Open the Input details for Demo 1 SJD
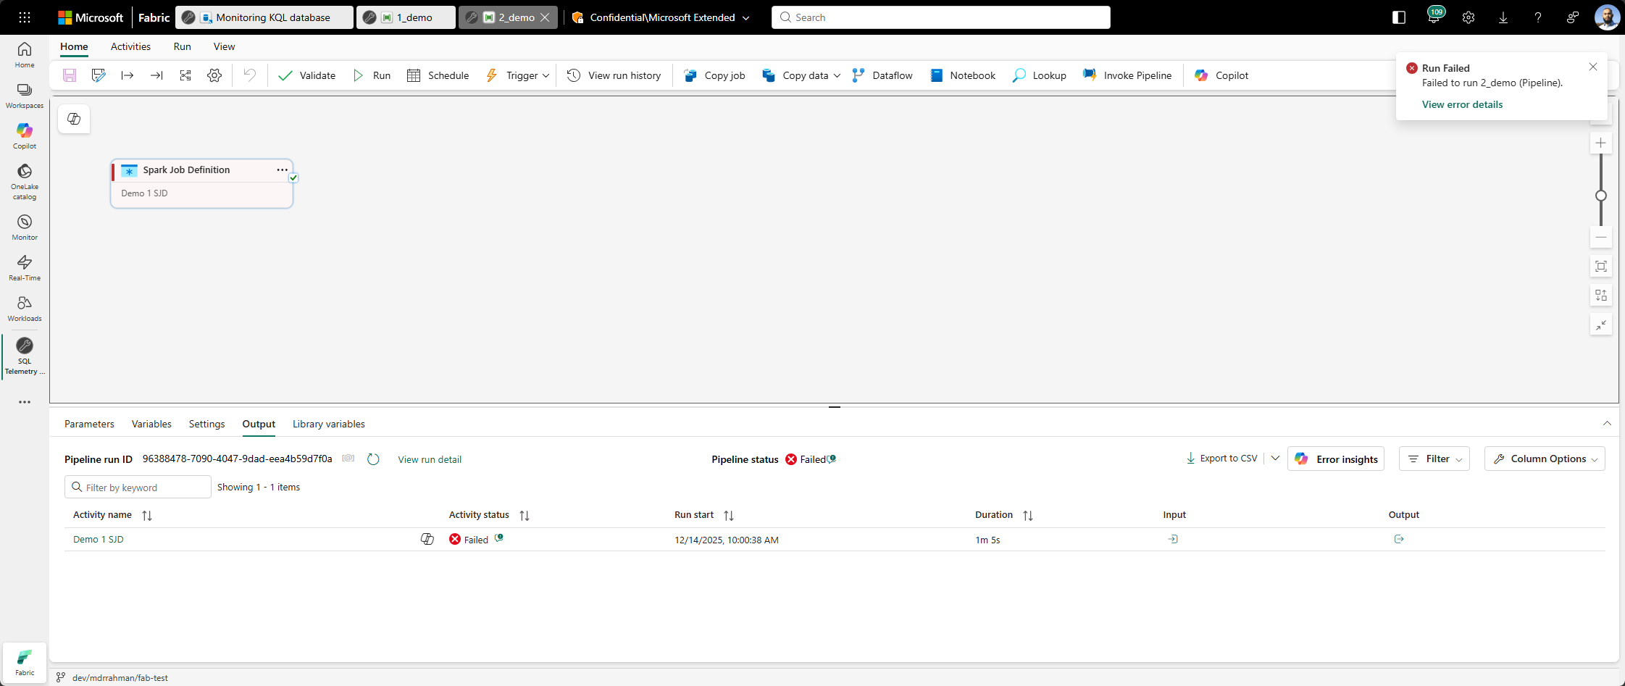The image size is (1625, 686). 1173,539
